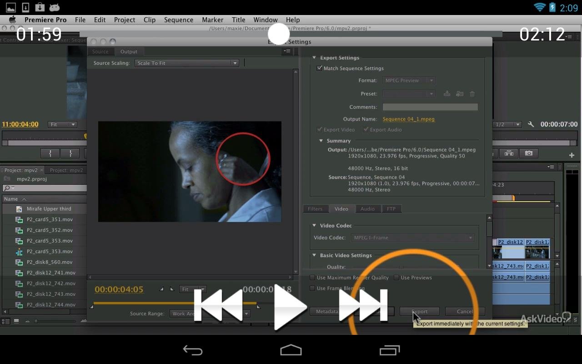Select Mirafe Upper third item

click(49, 209)
